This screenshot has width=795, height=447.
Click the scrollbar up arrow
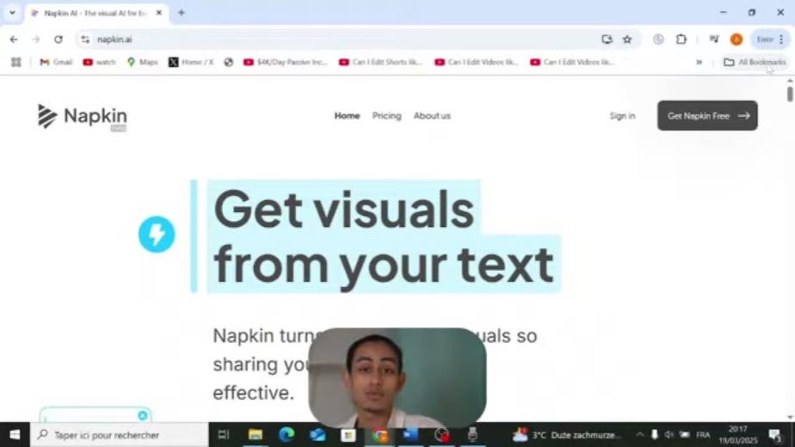tap(790, 81)
